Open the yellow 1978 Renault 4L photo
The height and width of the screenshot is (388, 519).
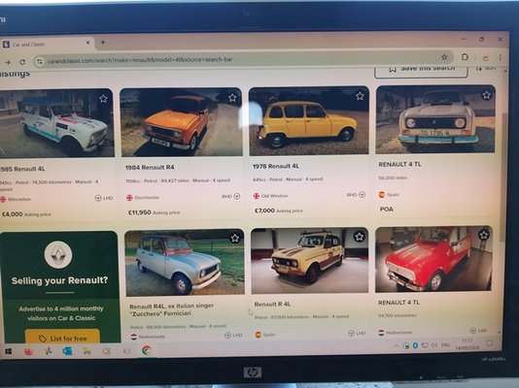[x=308, y=121]
